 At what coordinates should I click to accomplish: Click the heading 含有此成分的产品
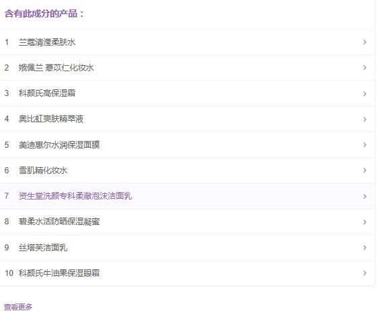tap(44, 13)
